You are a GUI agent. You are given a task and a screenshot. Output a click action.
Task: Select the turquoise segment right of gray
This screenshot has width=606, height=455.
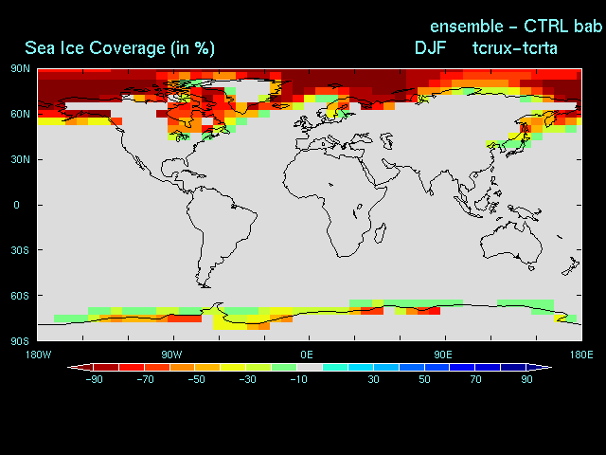(x=335, y=367)
